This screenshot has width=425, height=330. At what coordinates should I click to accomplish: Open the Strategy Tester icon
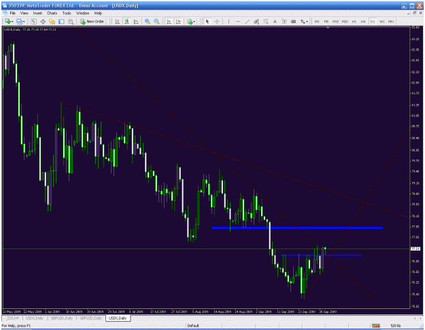71,21
